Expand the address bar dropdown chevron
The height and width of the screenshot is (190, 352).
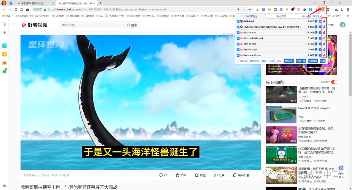[x=250, y=9]
